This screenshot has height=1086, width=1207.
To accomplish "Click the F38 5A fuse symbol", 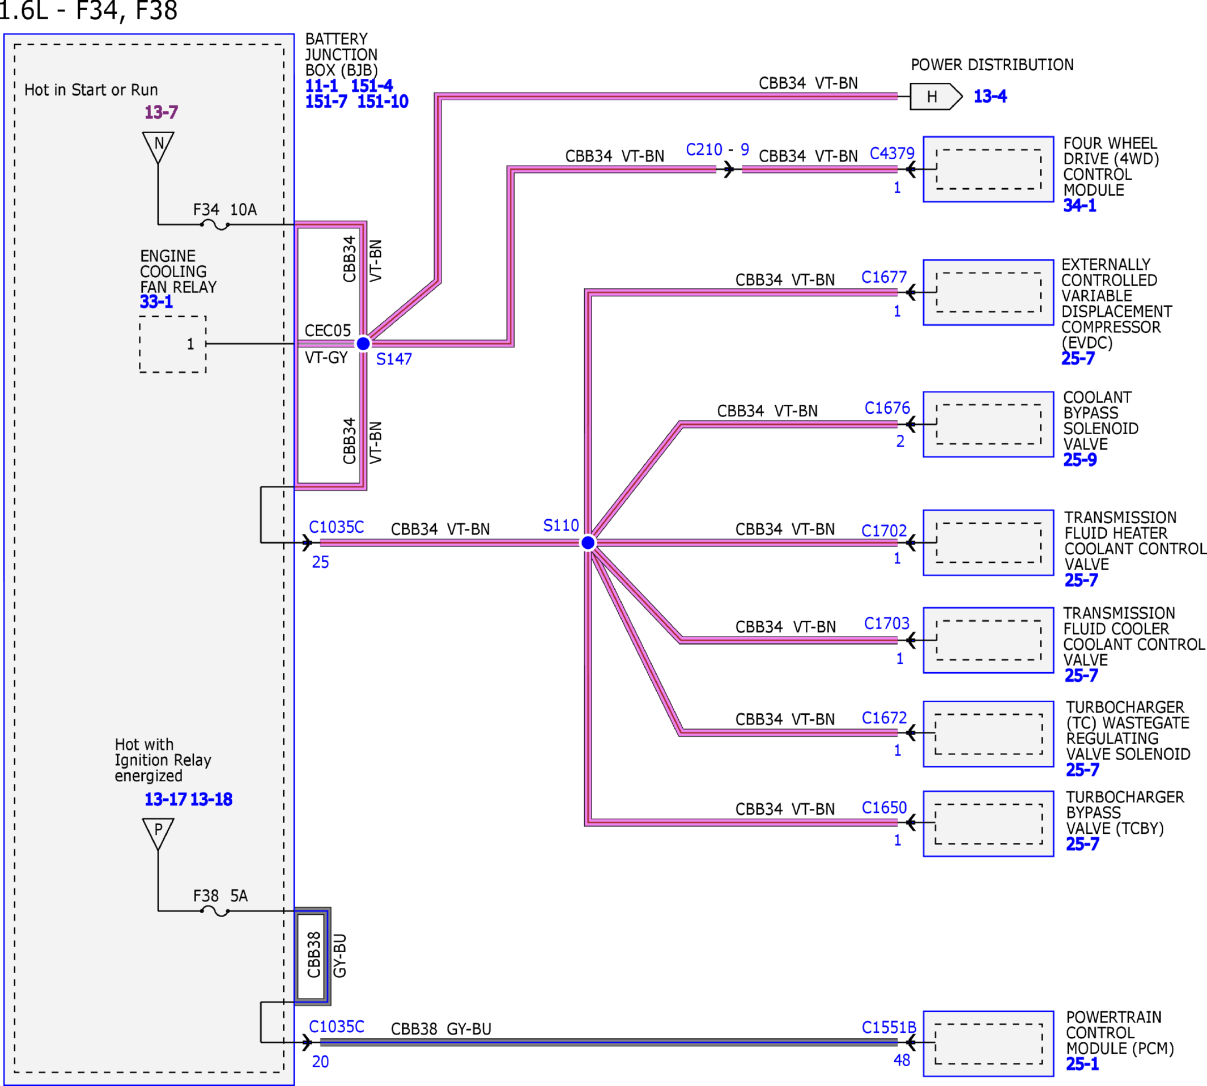I will click(x=215, y=910).
